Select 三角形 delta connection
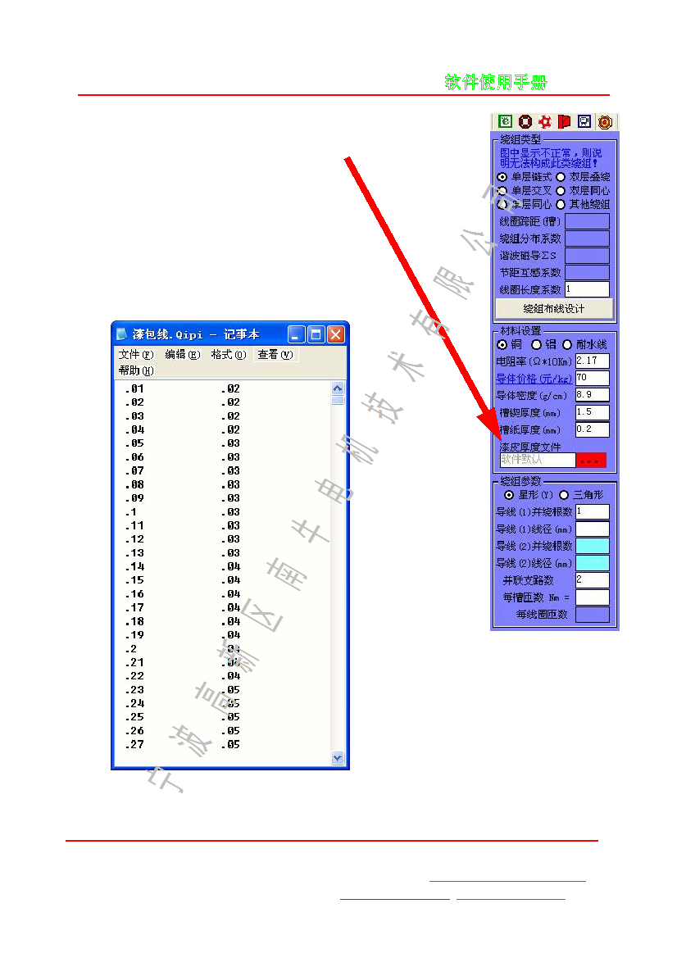The image size is (677, 958). point(563,495)
